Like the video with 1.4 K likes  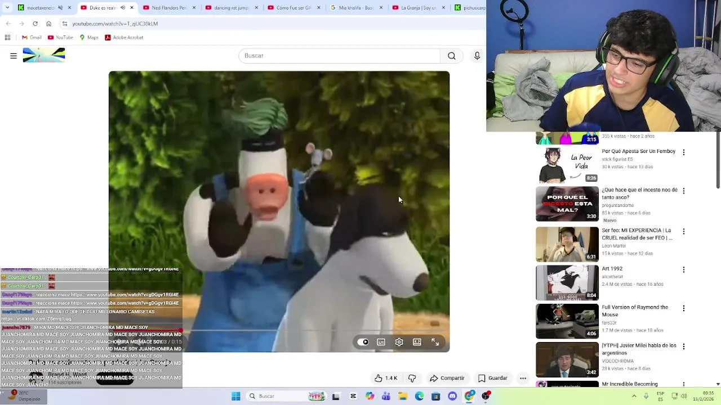click(x=386, y=378)
